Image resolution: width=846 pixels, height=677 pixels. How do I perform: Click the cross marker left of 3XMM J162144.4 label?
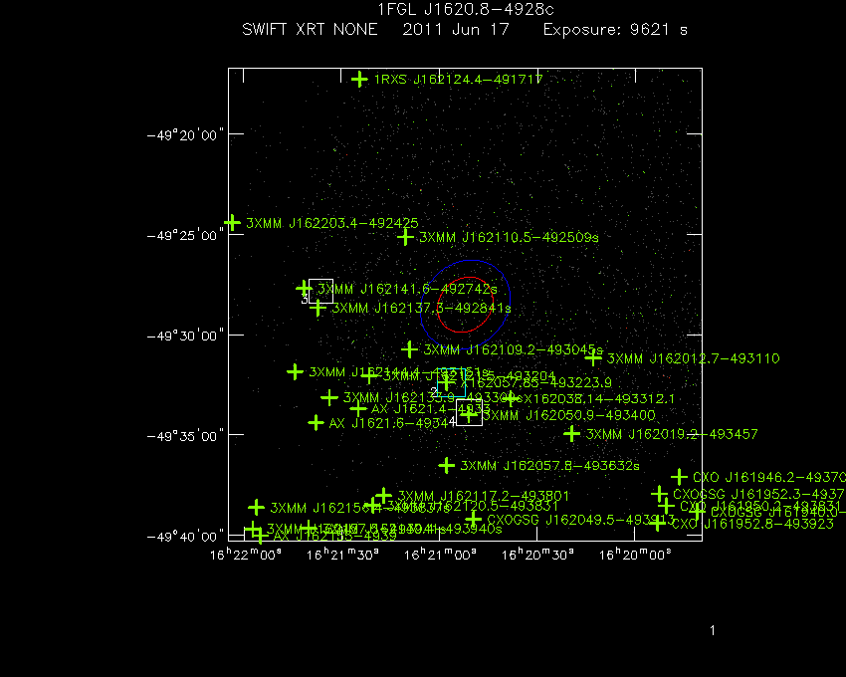point(295,372)
